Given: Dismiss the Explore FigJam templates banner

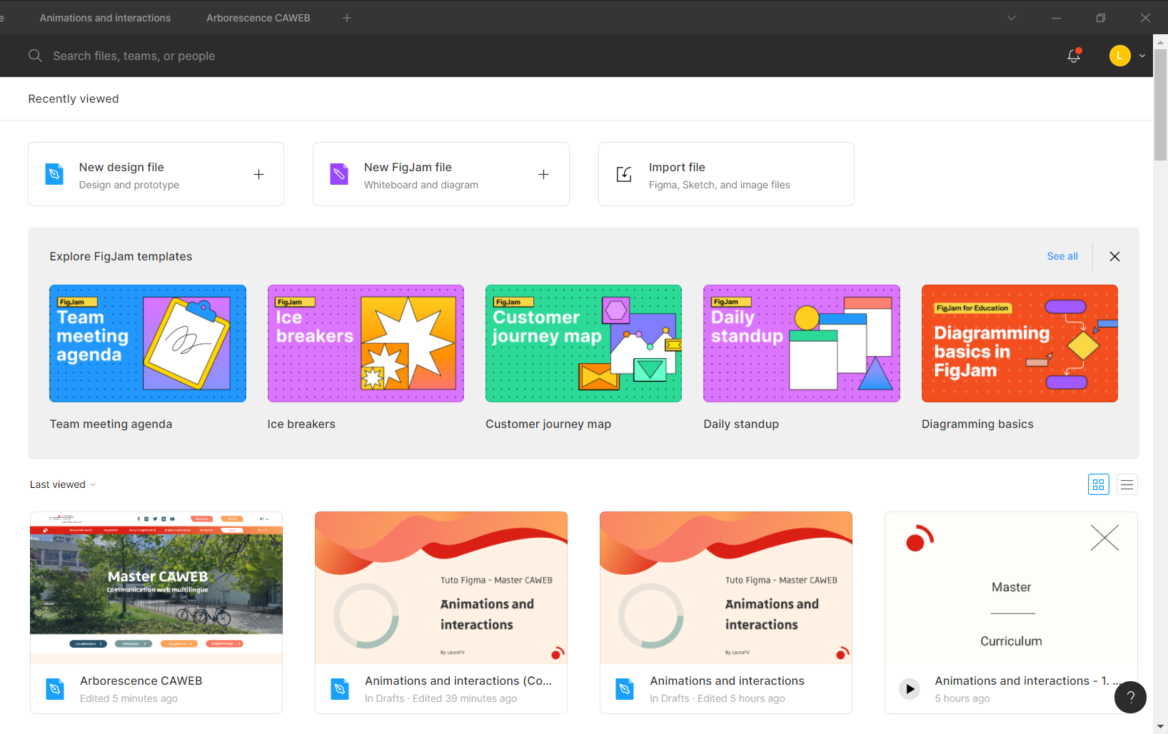Looking at the screenshot, I should 1114,257.
